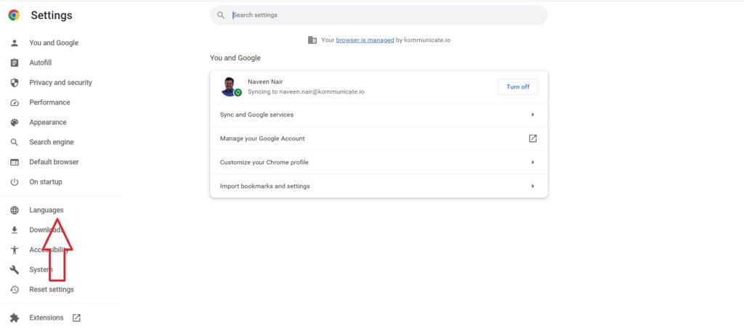Click the You and Google person icon

(15, 43)
